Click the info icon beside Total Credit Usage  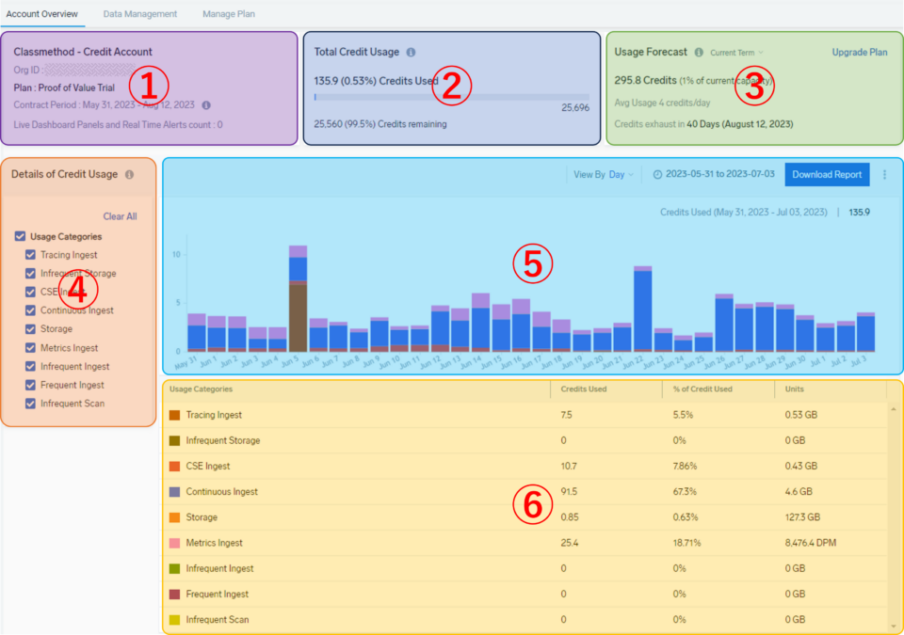pos(411,53)
